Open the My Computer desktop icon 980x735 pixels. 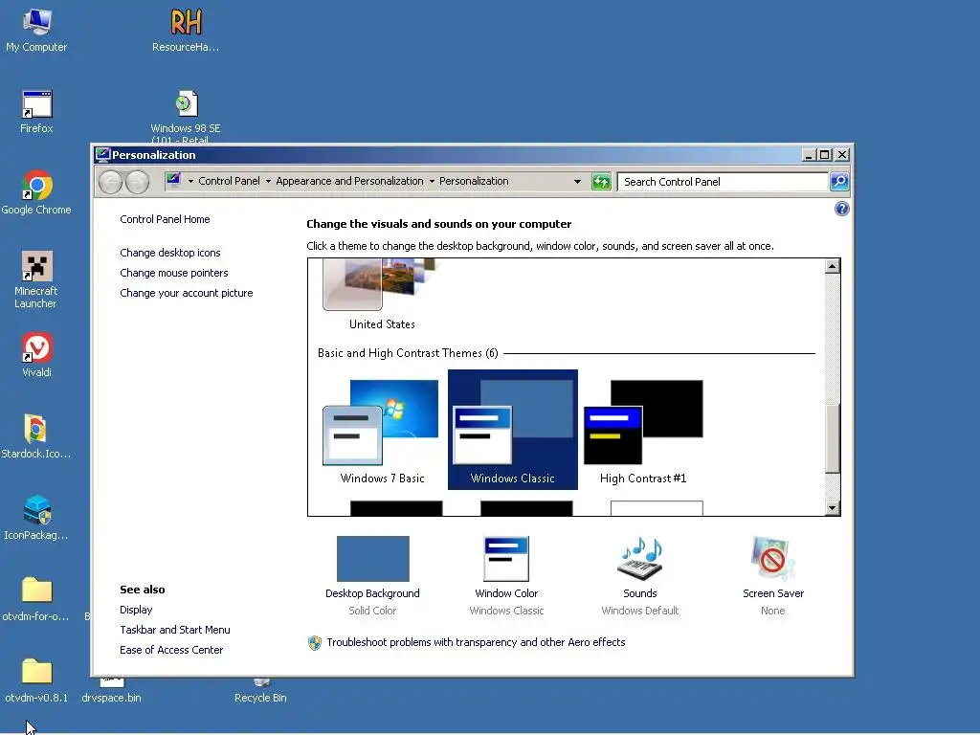tap(36, 30)
